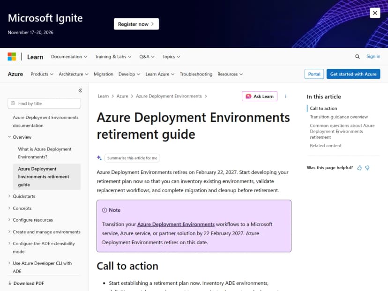Click the Azure Deployment Environments breadcrumb

point(169,96)
